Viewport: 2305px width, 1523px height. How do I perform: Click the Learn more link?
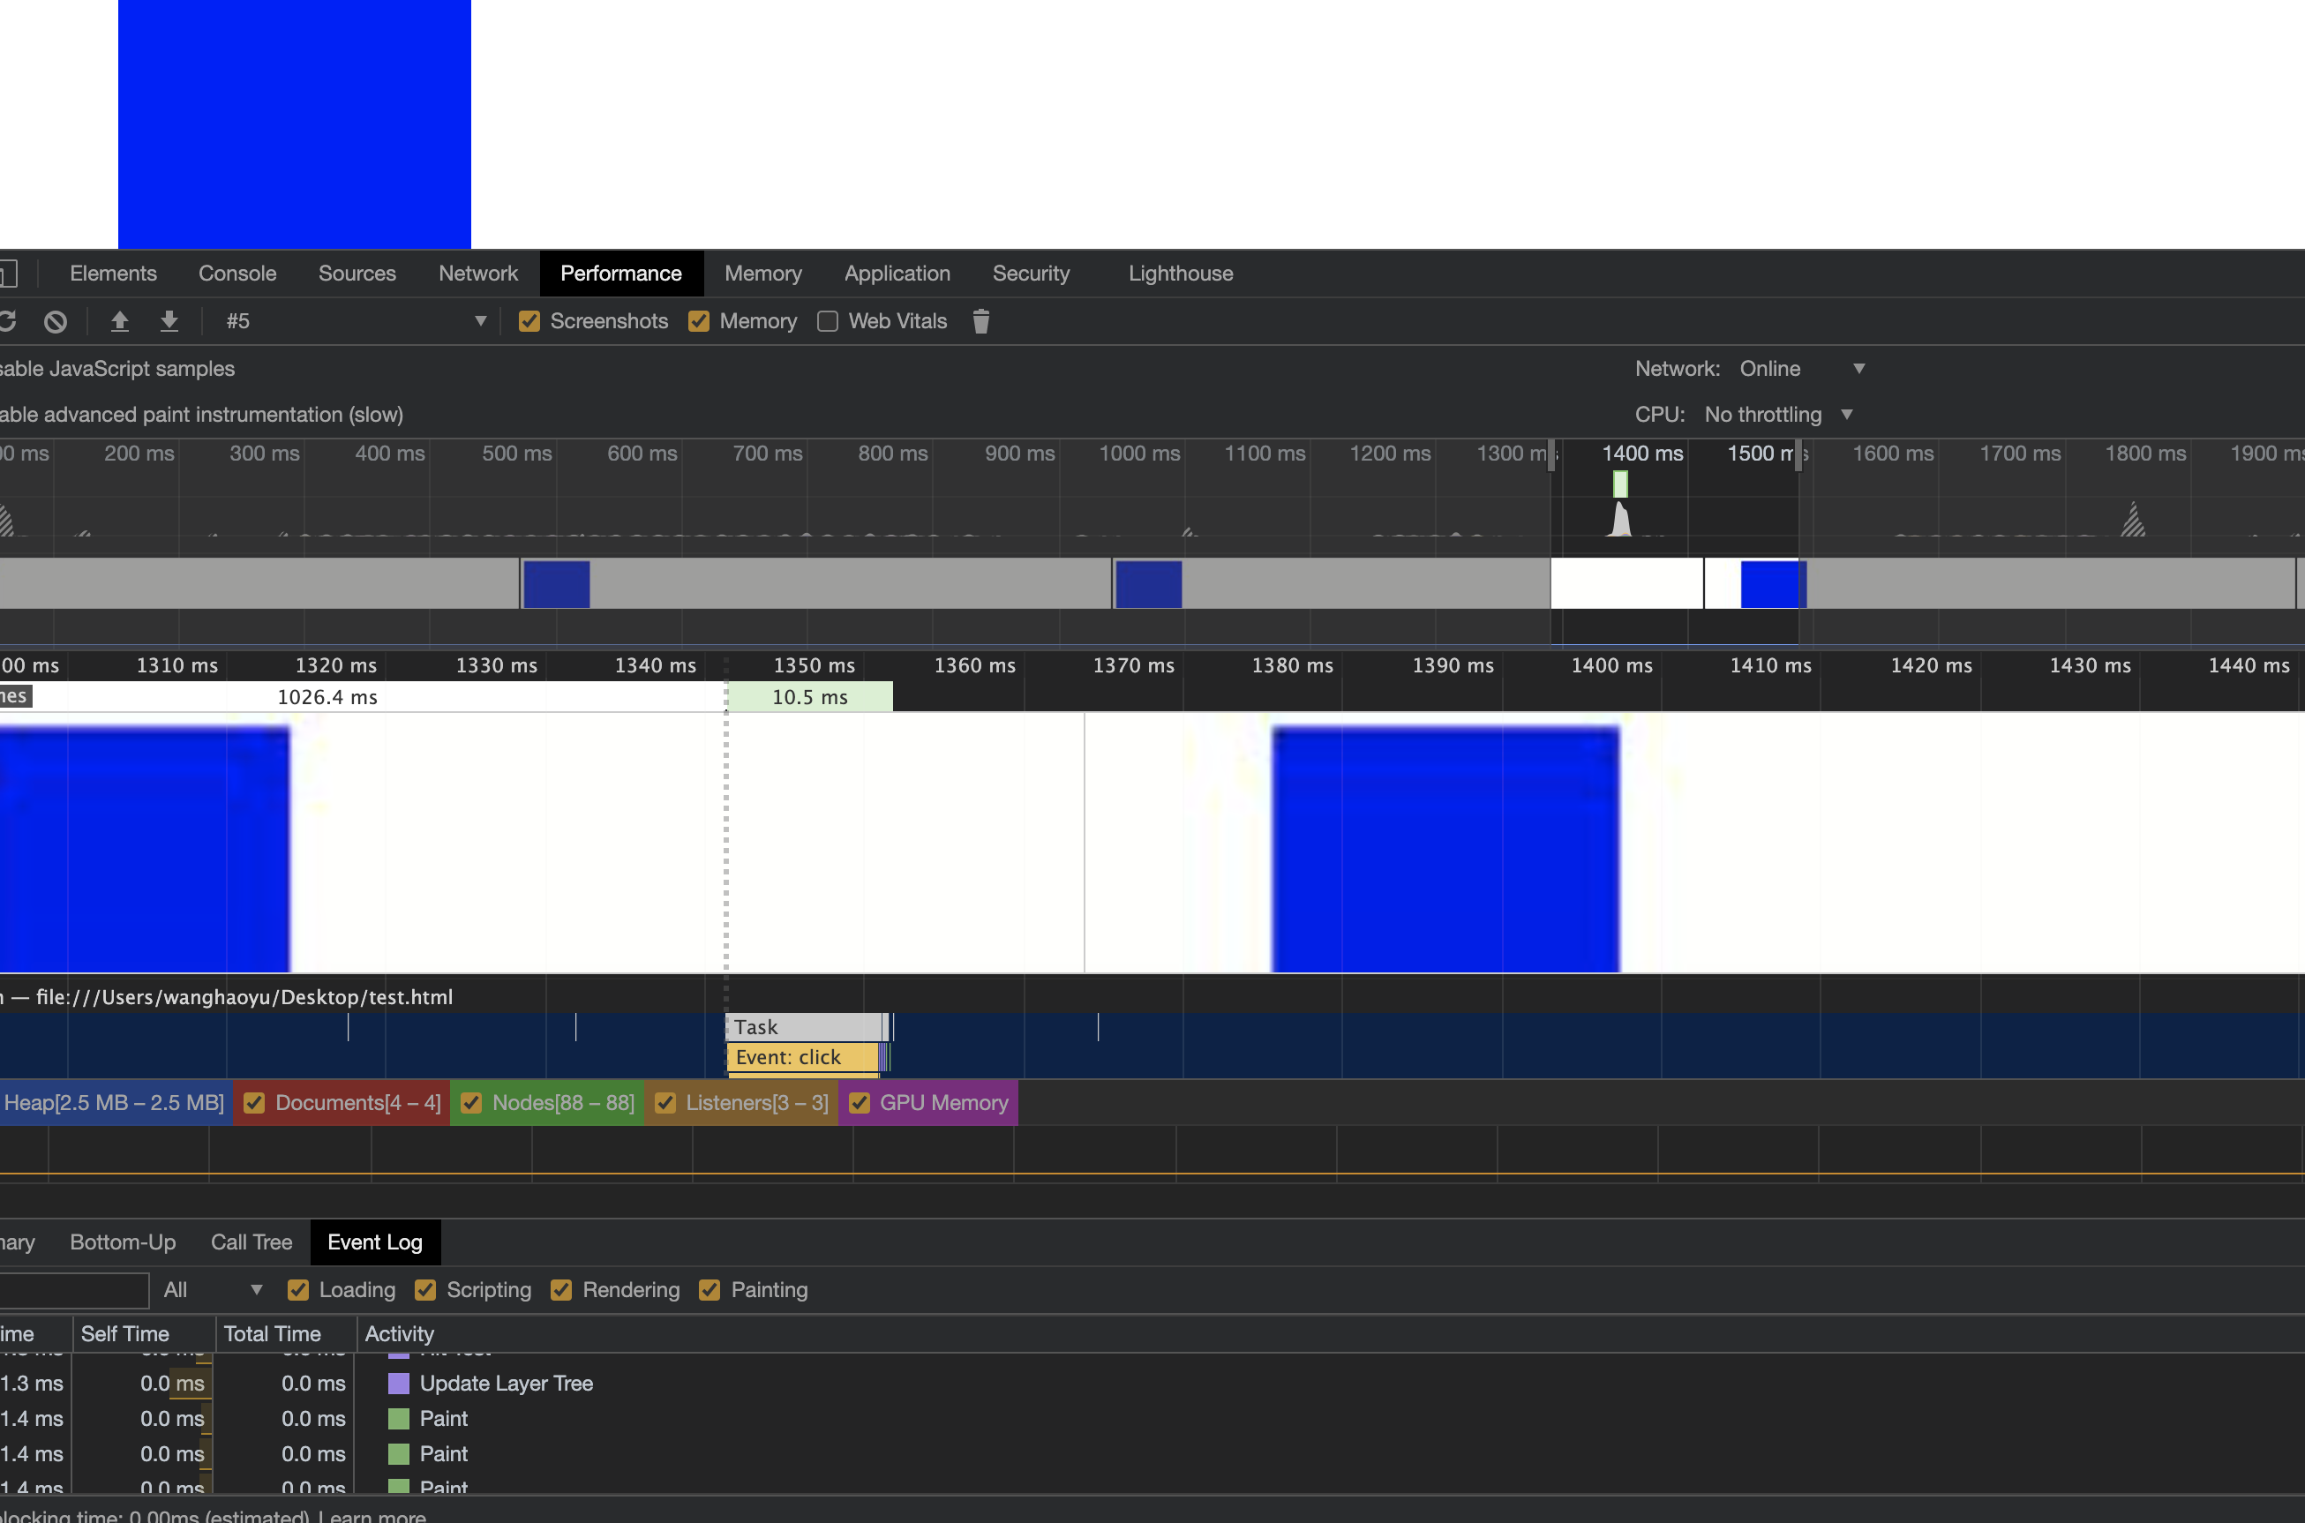pyautogui.click(x=372, y=1515)
